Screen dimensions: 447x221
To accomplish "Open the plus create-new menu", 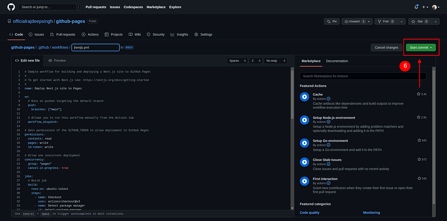I will [x=425, y=7].
